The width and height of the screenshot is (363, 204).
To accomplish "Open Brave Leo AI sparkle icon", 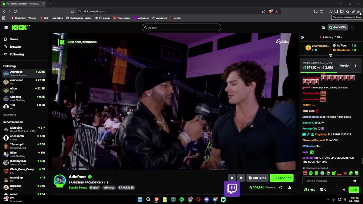I will point(347,11).
